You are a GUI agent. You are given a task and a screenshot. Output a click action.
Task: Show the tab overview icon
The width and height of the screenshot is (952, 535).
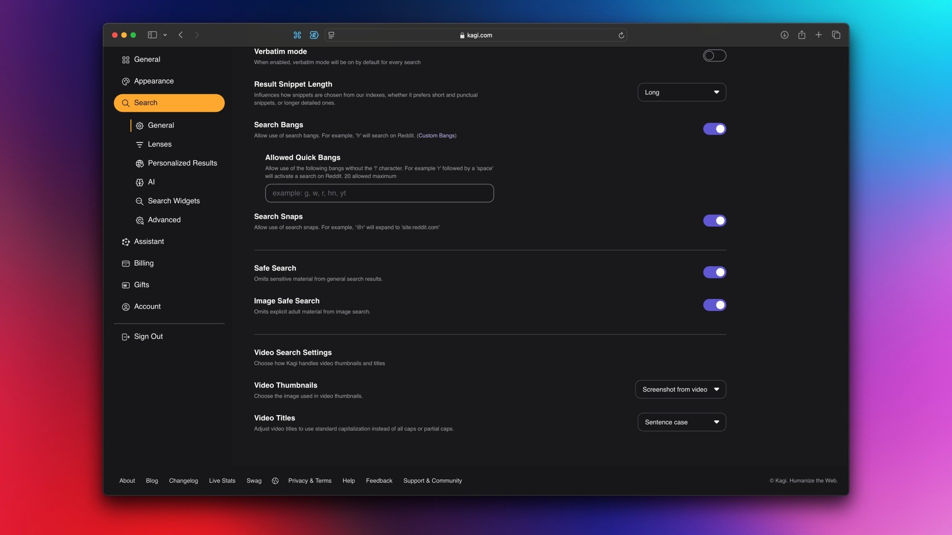click(836, 35)
